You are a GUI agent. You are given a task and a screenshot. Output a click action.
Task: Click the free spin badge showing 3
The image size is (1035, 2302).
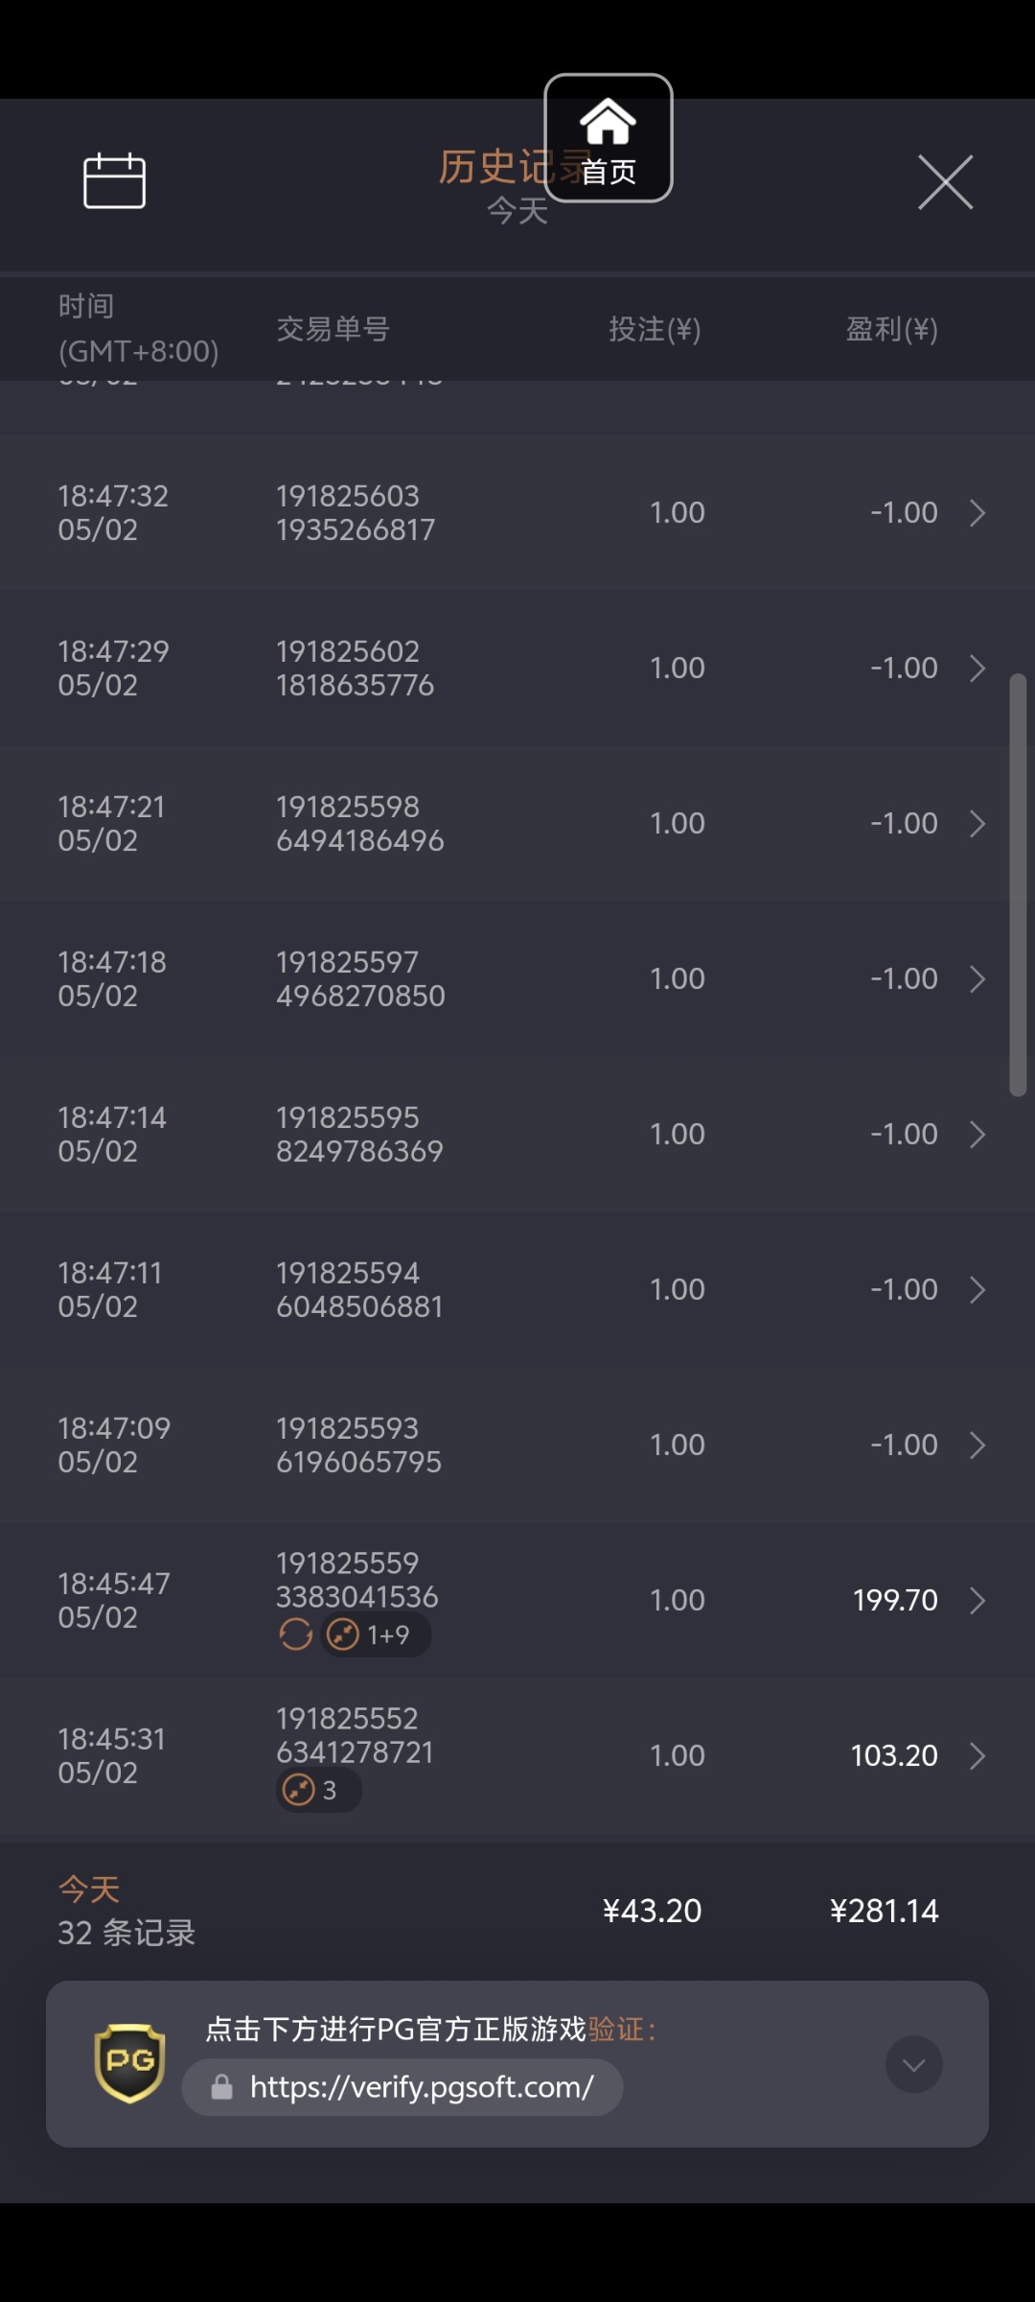point(318,1790)
